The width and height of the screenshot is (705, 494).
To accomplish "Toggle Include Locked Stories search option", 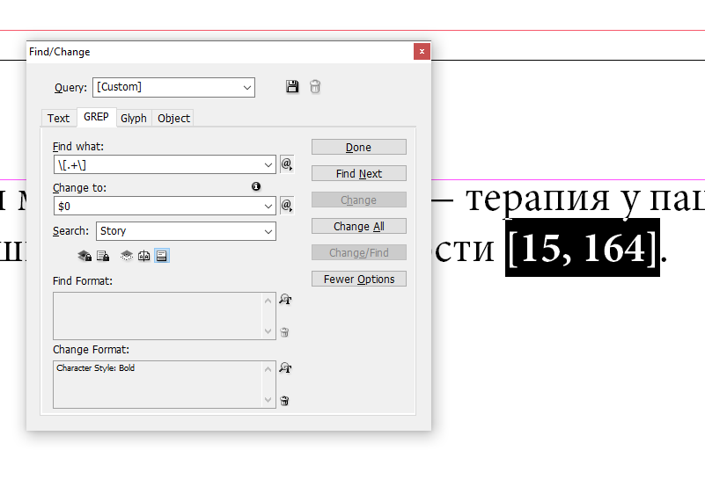I will (103, 256).
